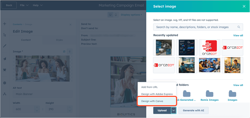The image size is (250, 118).
Task: Select the paper mill rolls thumbnail
Action: (x=164, y=47)
